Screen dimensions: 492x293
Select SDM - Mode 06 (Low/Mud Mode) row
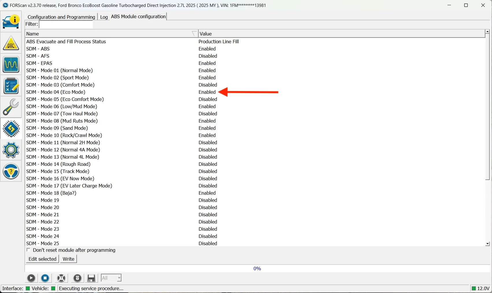(255, 106)
